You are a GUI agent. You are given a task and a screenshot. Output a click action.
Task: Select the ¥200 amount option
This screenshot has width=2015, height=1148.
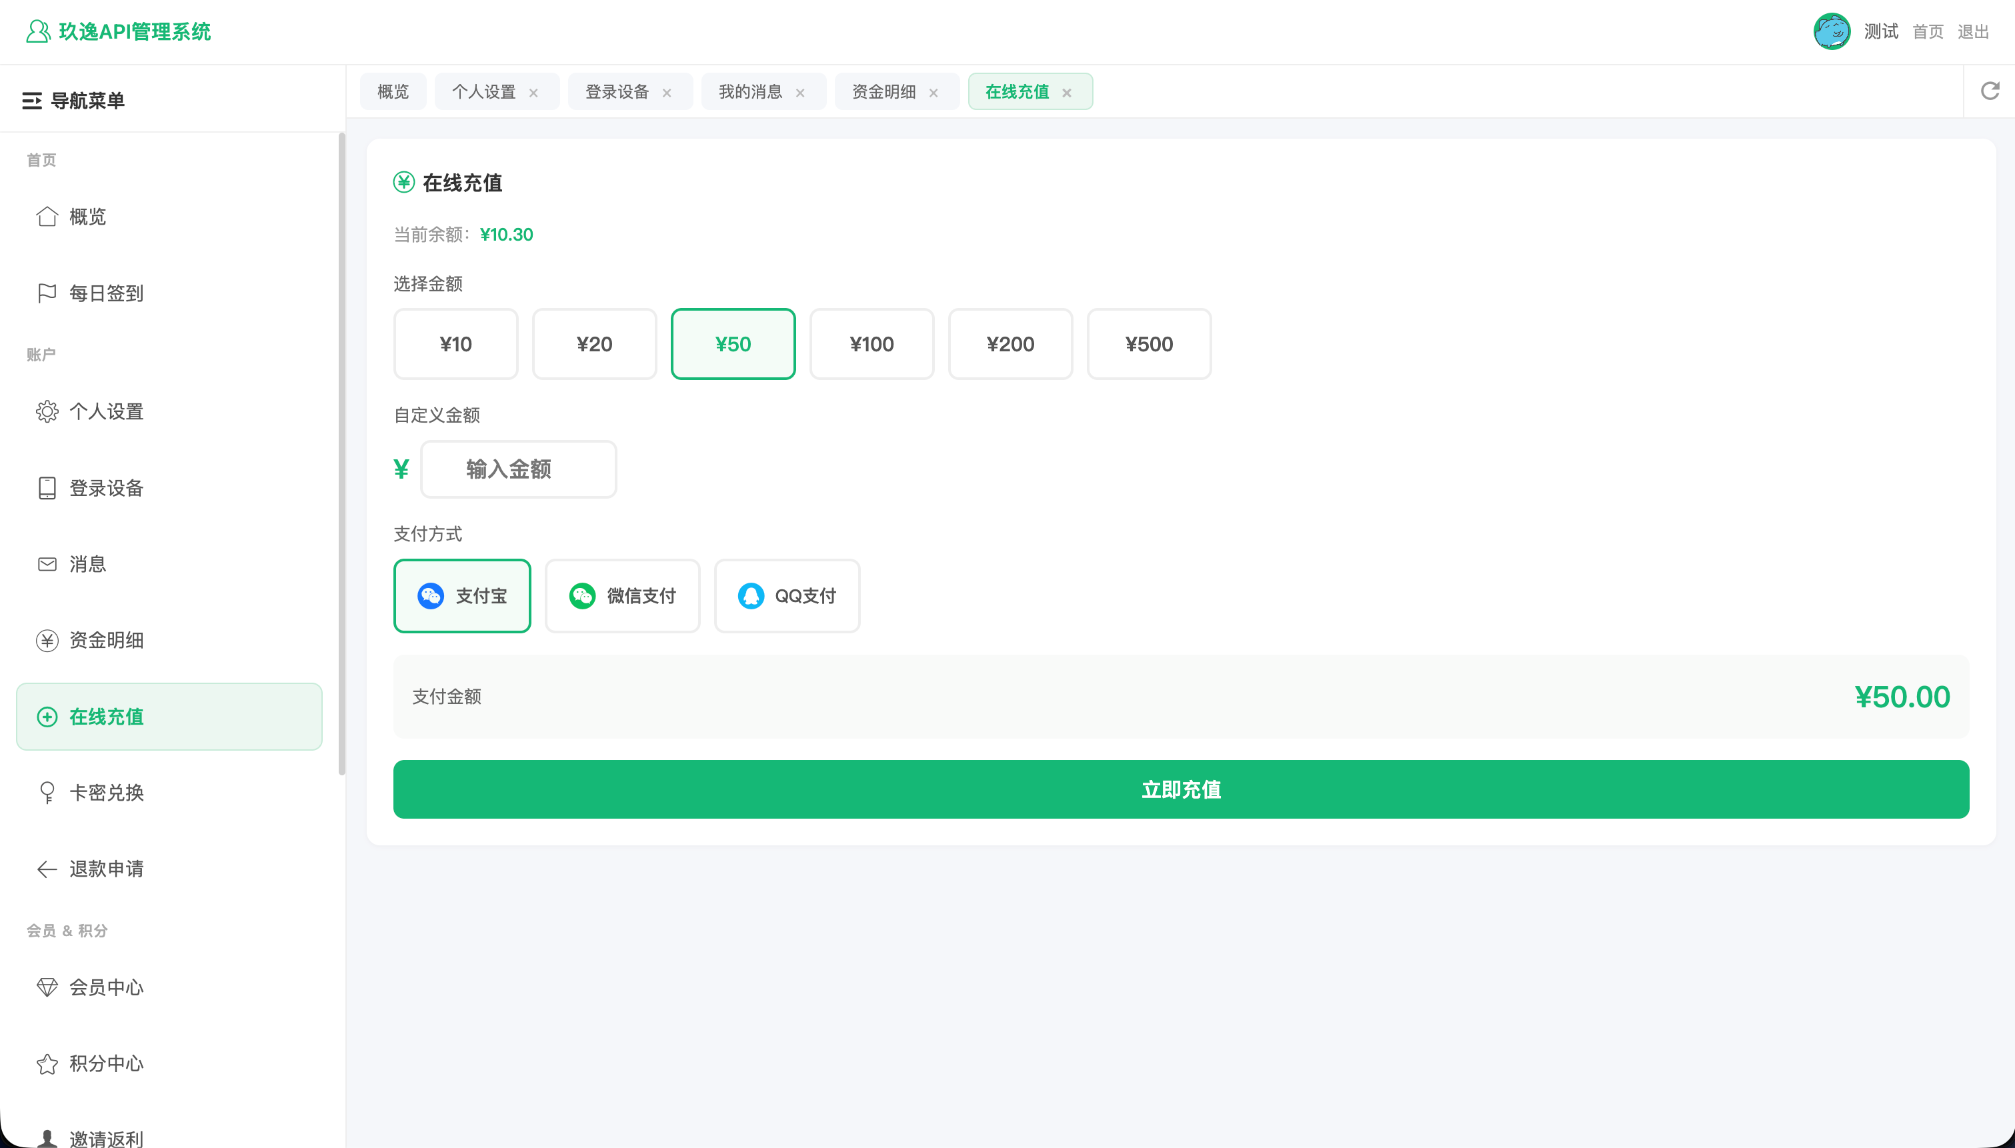[1011, 344]
